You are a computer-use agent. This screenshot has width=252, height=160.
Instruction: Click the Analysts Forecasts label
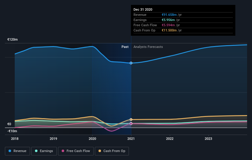pos(148,47)
